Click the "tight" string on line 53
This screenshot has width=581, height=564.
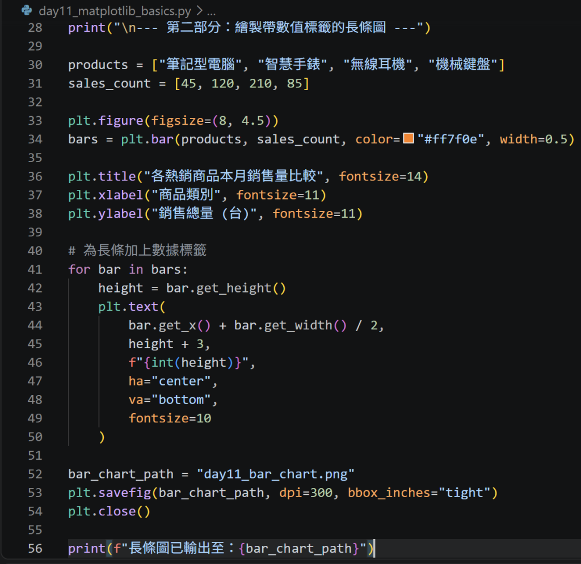click(464, 493)
